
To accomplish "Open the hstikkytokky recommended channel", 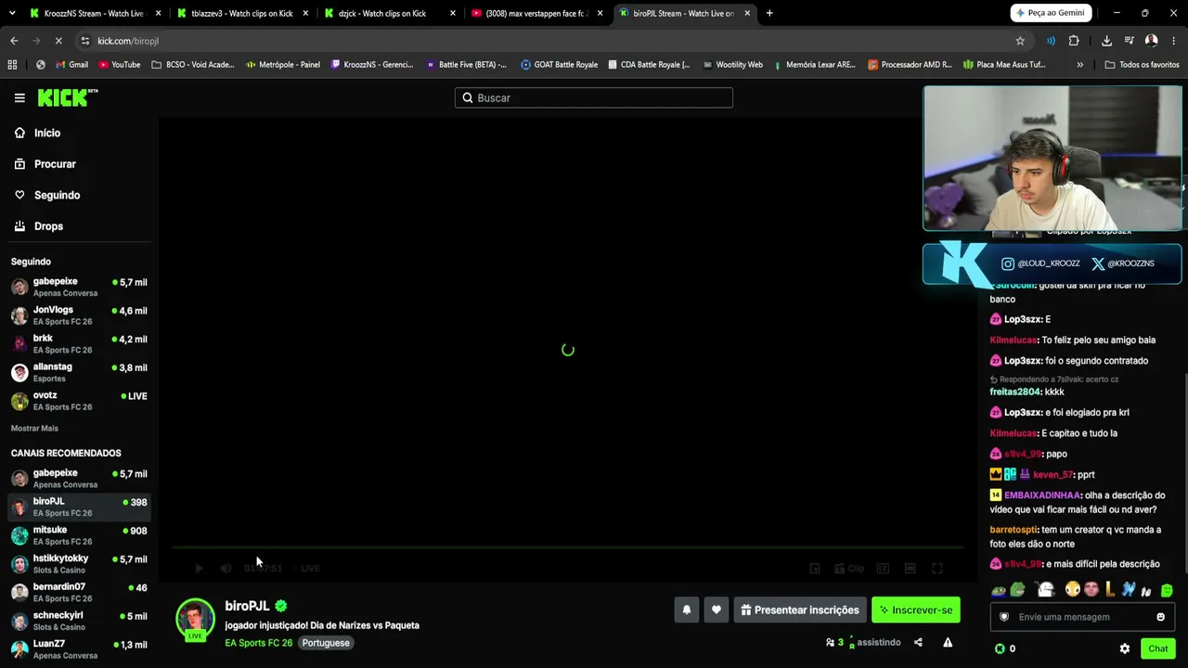I will click(79, 564).
